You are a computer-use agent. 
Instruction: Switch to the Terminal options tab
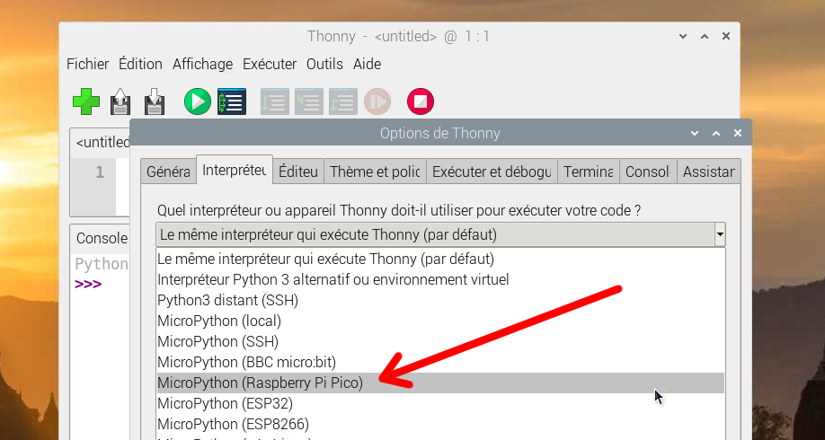589,172
